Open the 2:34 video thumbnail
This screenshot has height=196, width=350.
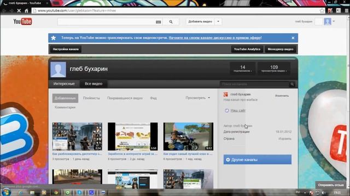77,137
